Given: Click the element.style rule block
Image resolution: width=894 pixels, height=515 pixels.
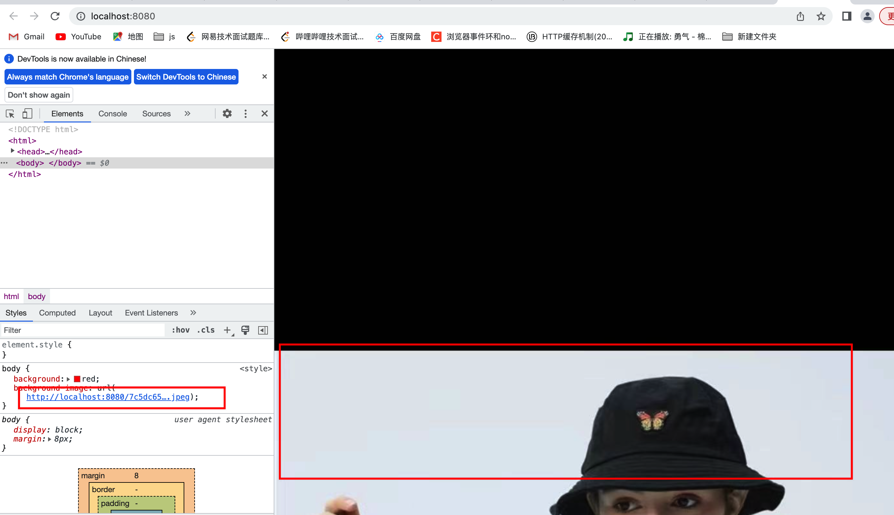Looking at the screenshot, I should (137, 349).
